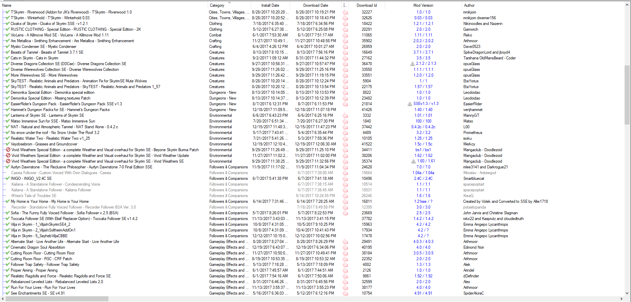Select Realistic Ragdolls and Force mod name
631x302 pixels.
61,276
